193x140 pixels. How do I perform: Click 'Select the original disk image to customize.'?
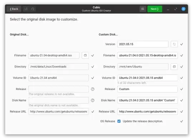pyautogui.click(x=44, y=19)
